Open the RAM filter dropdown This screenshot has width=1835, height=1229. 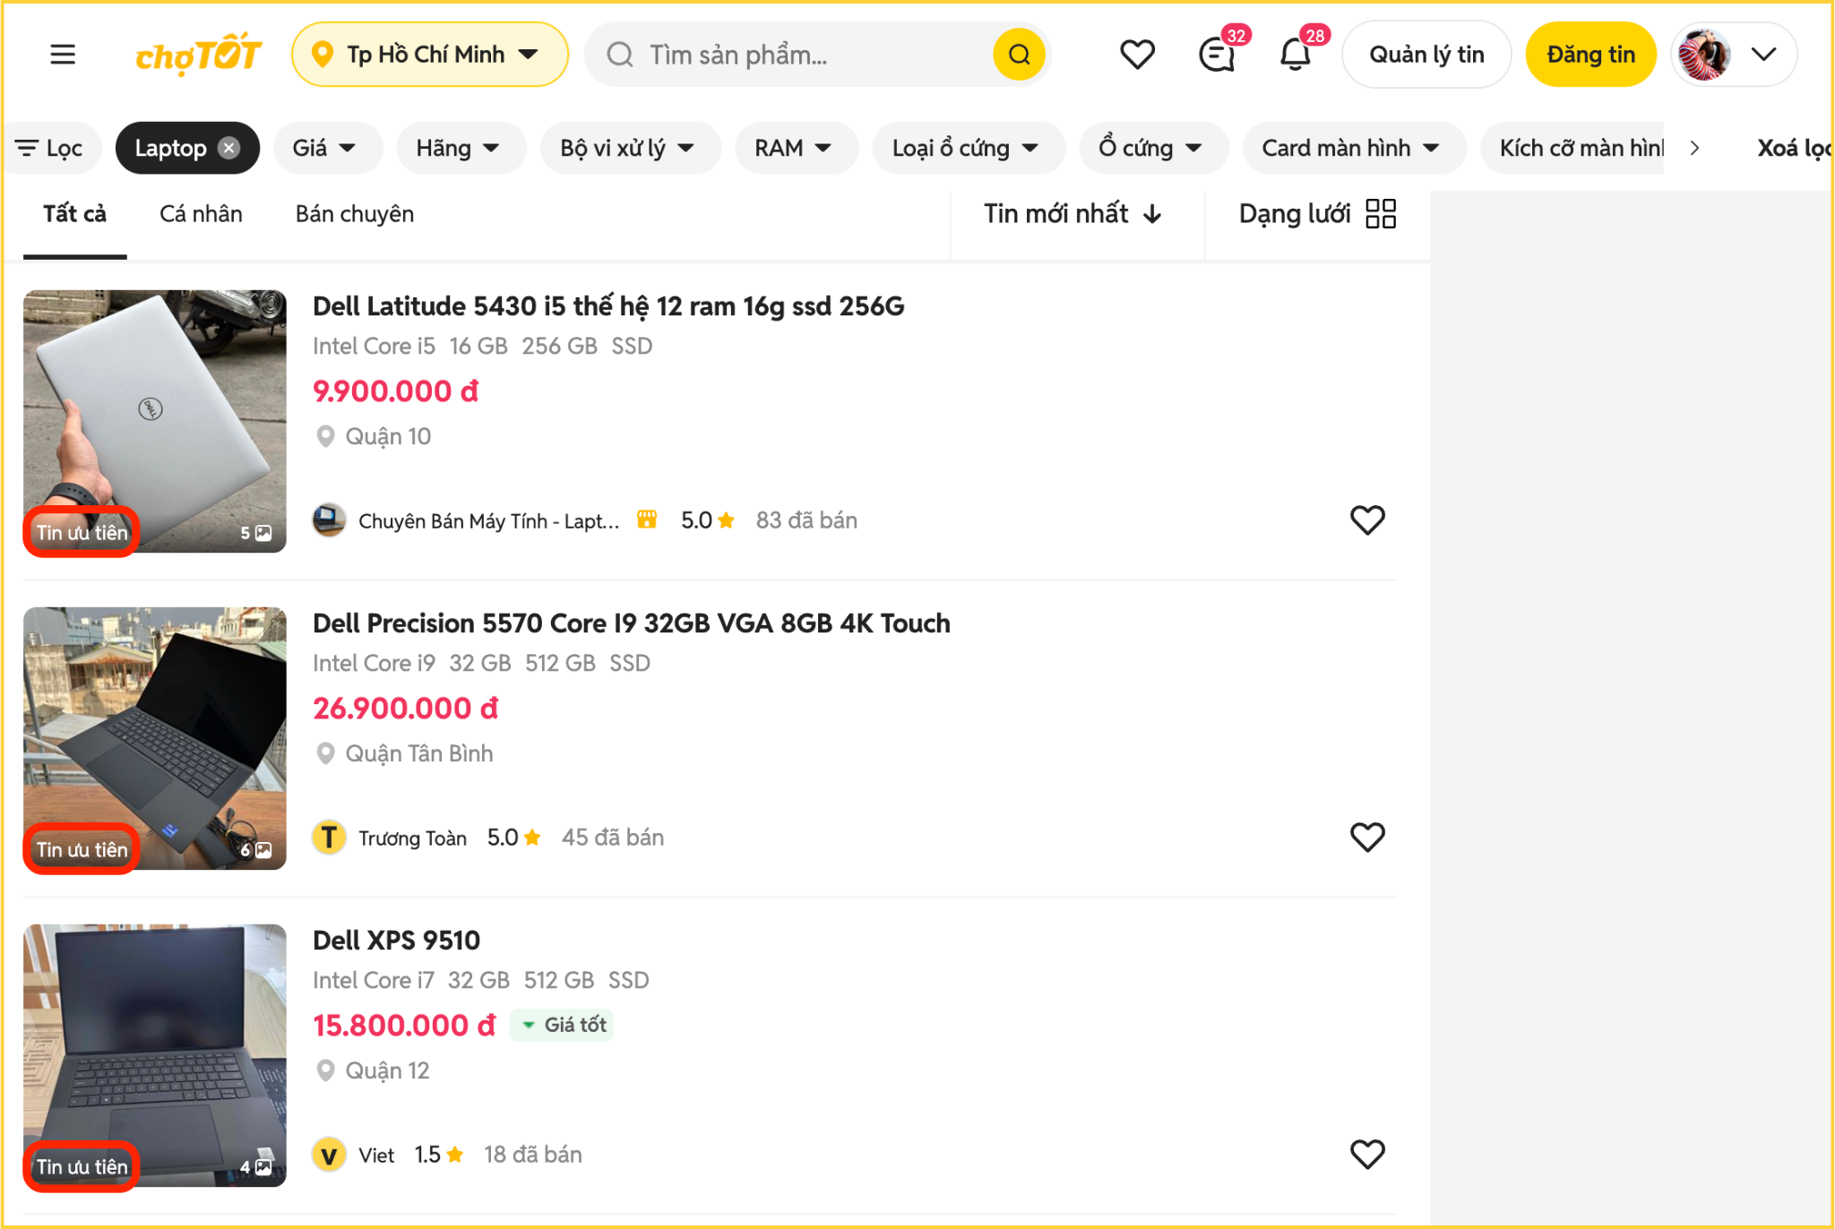(793, 148)
